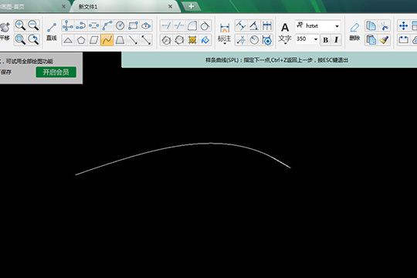The width and height of the screenshot is (417, 278).
Task: Choose the trapezoid shape tool
Action: pyautogui.click(x=120, y=40)
